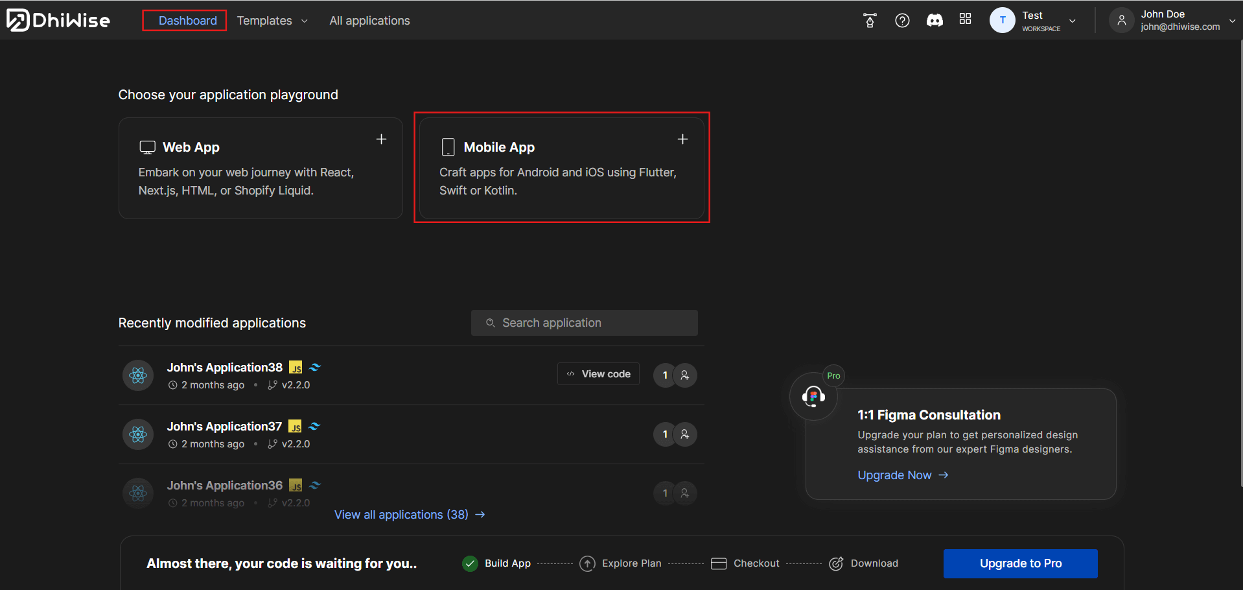Go to All applications
1243x590 pixels.
(369, 21)
